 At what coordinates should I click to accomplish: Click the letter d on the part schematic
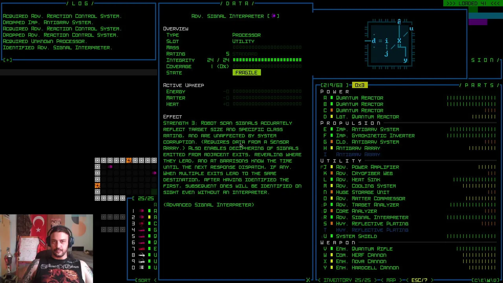click(373, 41)
